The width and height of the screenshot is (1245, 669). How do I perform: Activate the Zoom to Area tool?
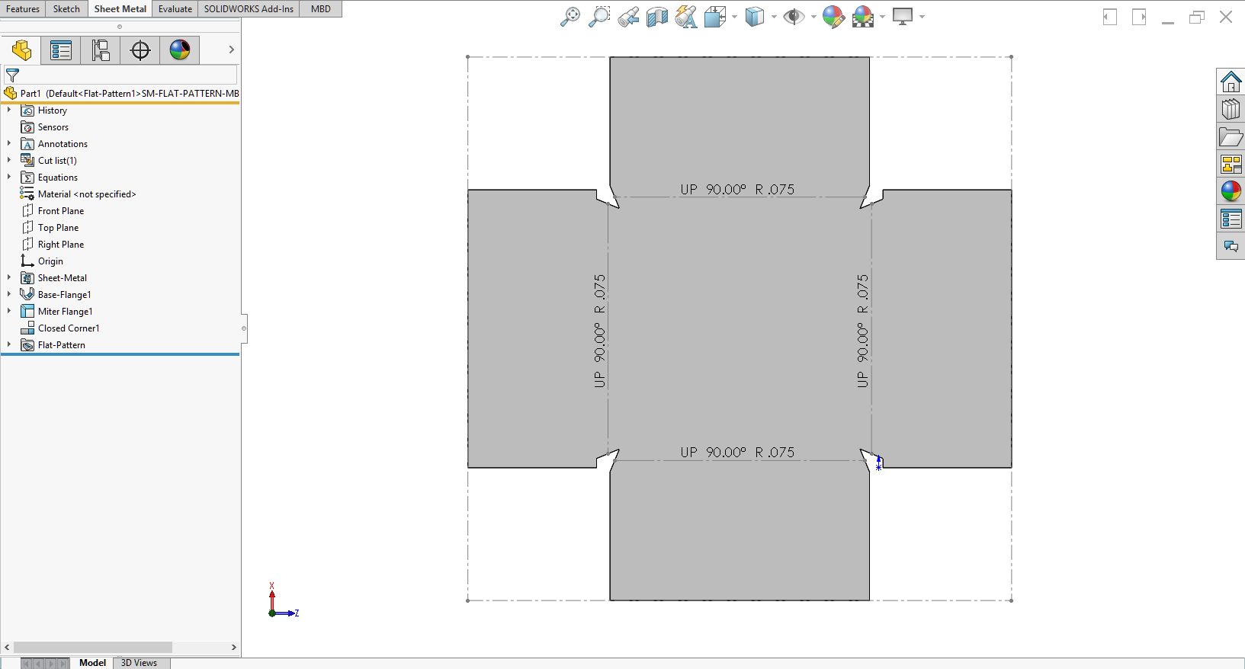point(599,17)
